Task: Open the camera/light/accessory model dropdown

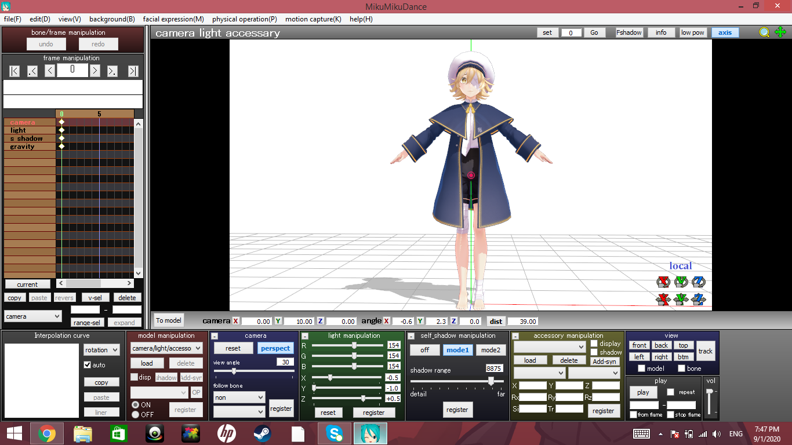Action: pos(166,348)
